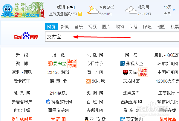
Task: Select the 问答 search tab
Action: click(x=134, y=27)
